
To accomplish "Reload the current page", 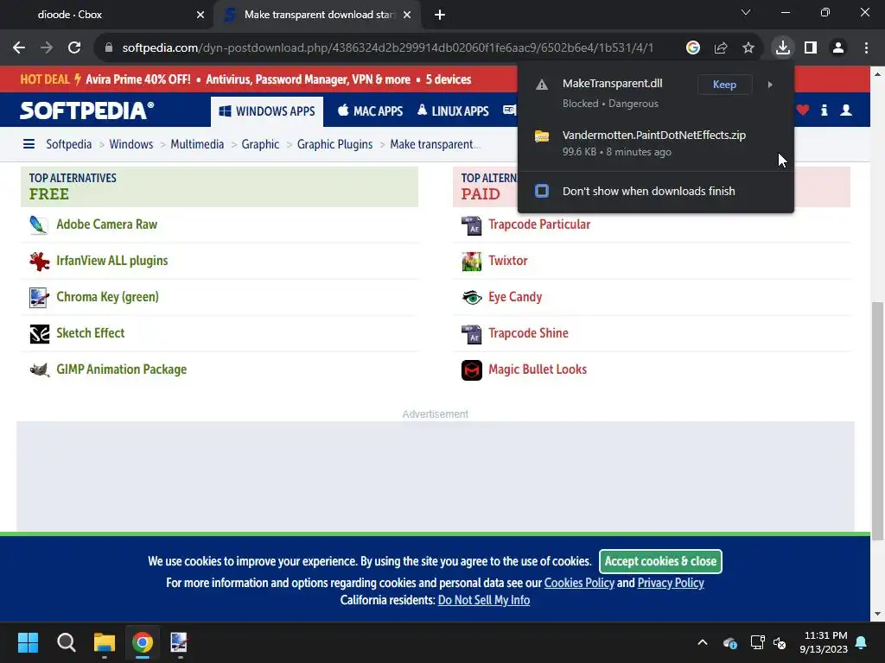I will coord(74,48).
